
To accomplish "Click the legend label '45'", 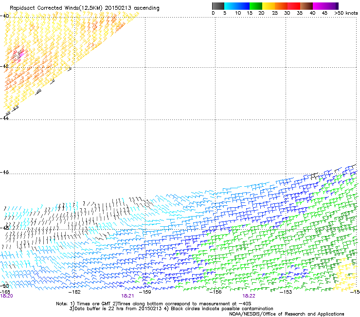I will pos(324,13).
